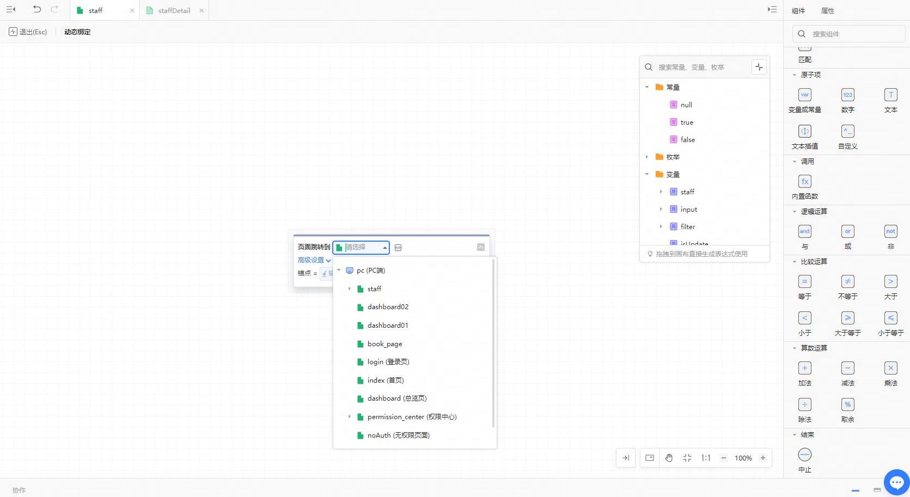Select the 自定义 custom component
This screenshot has width=910, height=497.
(848, 131)
